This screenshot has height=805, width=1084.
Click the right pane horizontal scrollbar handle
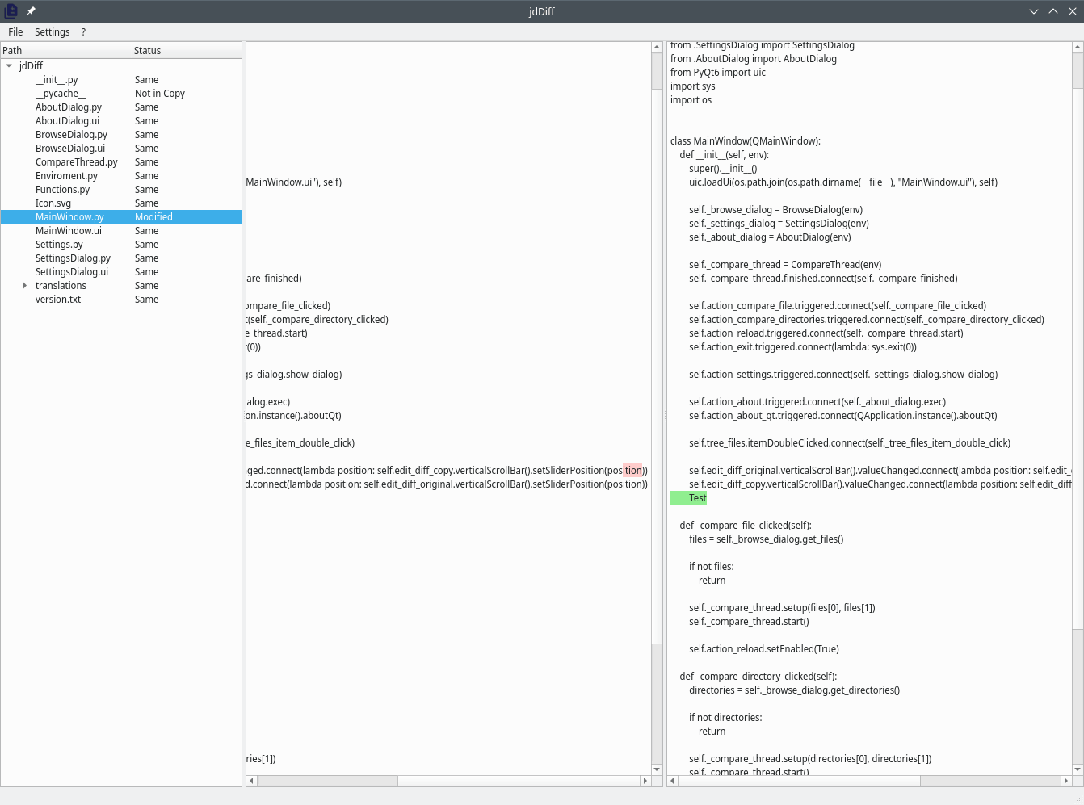(x=800, y=781)
